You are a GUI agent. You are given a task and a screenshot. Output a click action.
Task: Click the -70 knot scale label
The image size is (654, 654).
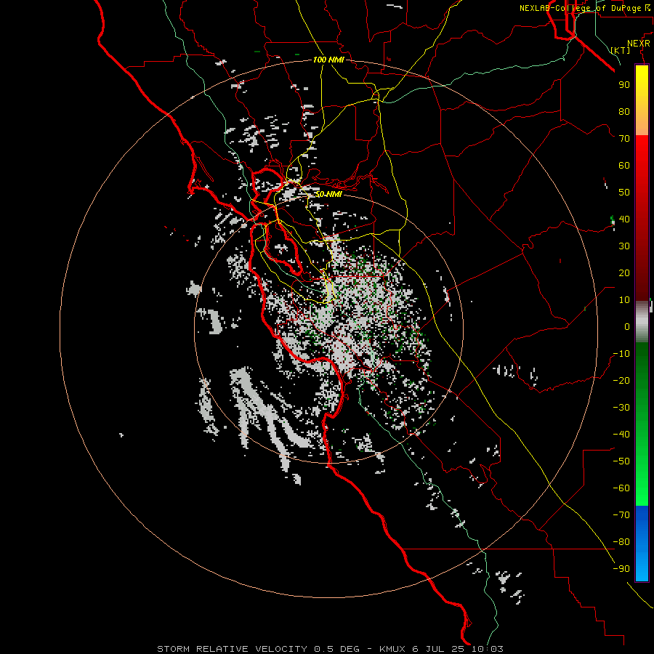[x=621, y=515]
